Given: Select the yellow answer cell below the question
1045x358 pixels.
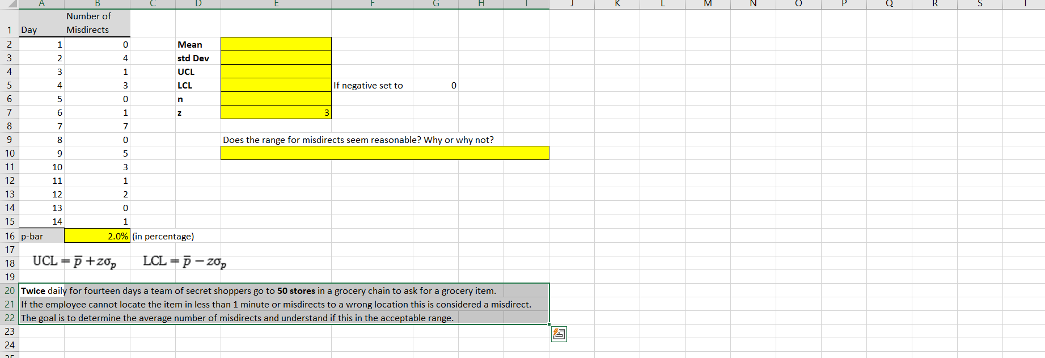Looking at the screenshot, I should 384,153.
